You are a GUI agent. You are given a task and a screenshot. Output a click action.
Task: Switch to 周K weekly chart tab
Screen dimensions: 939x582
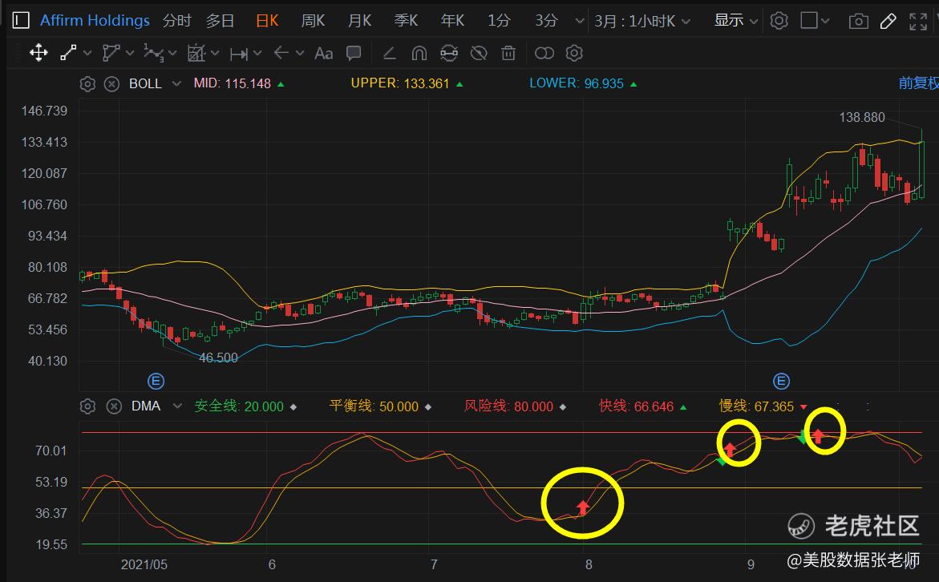coord(314,21)
